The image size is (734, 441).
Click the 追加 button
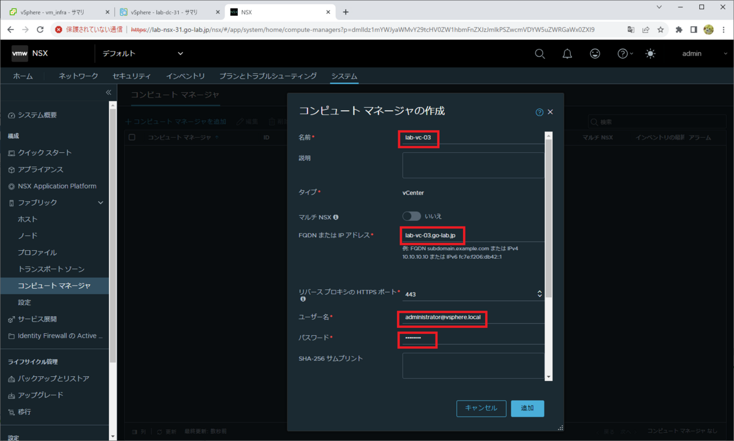tap(527, 408)
